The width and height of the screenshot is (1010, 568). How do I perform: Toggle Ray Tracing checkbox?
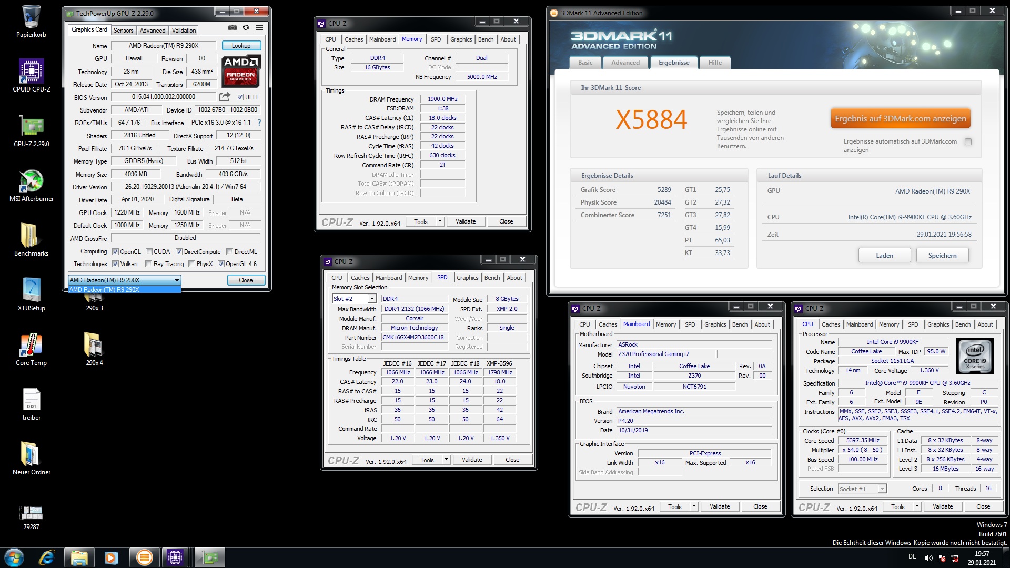click(x=148, y=264)
